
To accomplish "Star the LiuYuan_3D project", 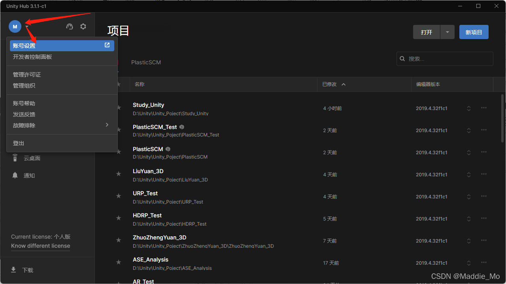I will [x=118, y=174].
